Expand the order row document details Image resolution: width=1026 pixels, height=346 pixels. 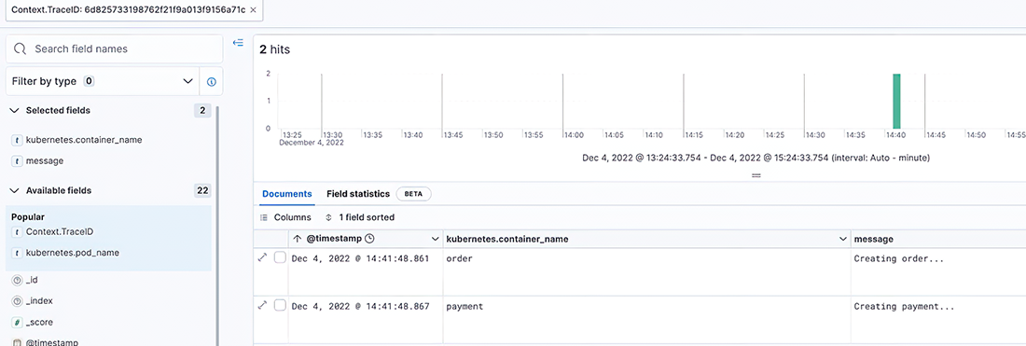pos(262,257)
